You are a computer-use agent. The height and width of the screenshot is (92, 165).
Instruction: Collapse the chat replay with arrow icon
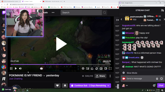click(x=118, y=20)
